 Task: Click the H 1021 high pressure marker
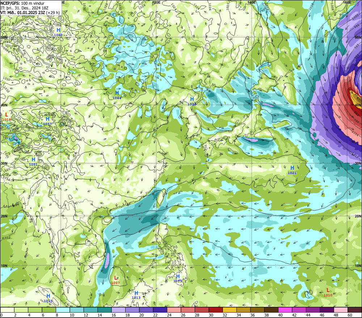292,170
